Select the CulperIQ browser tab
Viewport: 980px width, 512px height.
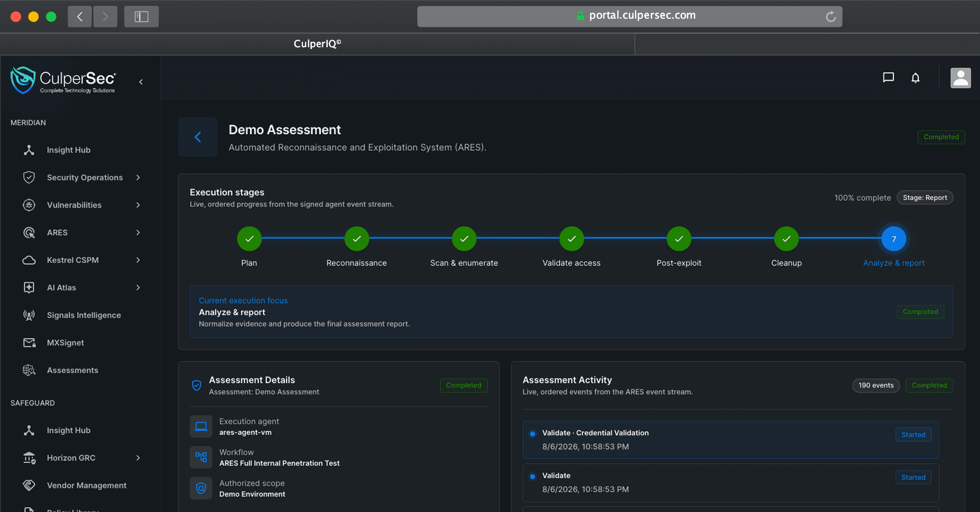click(x=317, y=44)
